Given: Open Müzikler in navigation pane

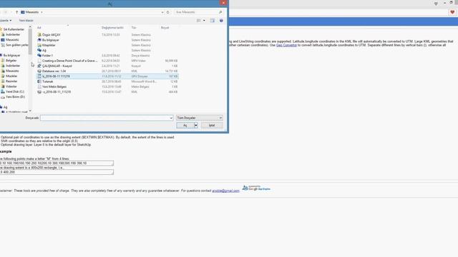Looking at the screenshot, I should coord(11,76).
